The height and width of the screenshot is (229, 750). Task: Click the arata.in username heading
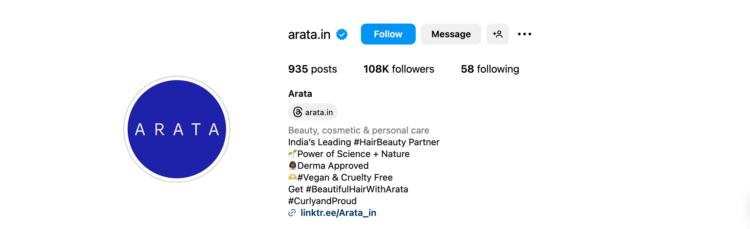click(309, 34)
